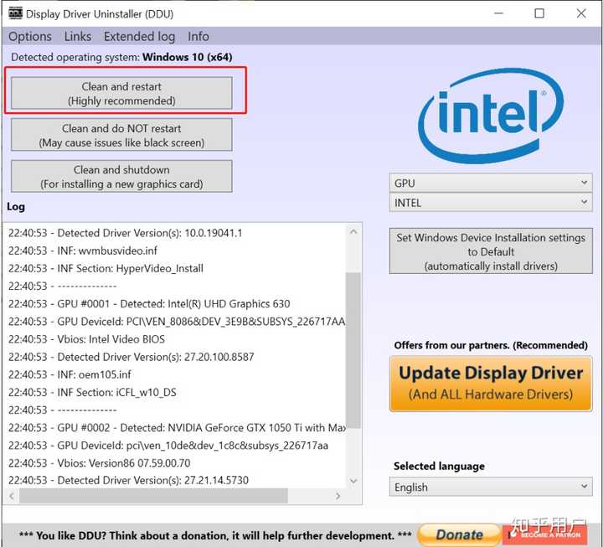Minimize the DDU window
This screenshot has height=547, width=603.
tap(498, 13)
